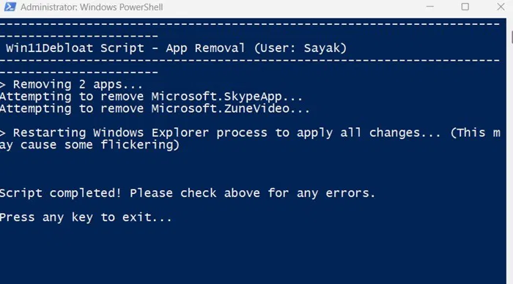This screenshot has height=284, width=513.
Task: Click the Microsoft.SkypeApp text
Action: point(216,97)
